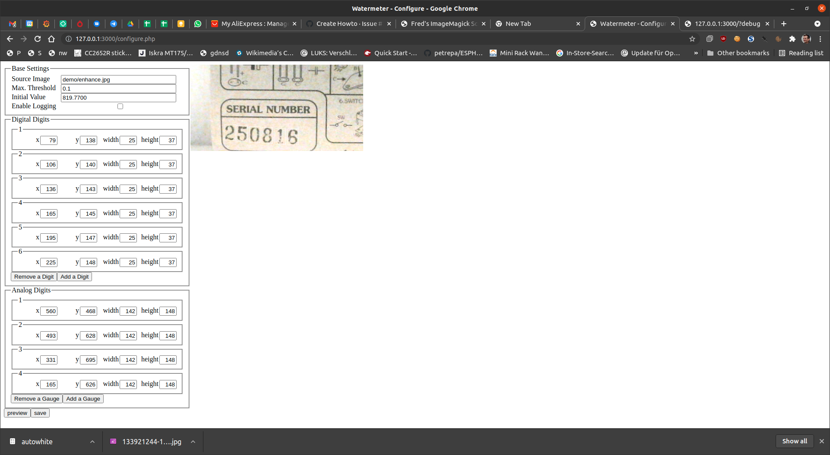Screen dimensions: 830x455
Task: Open the Telegram bookmark shortcut
Action: 114,24
